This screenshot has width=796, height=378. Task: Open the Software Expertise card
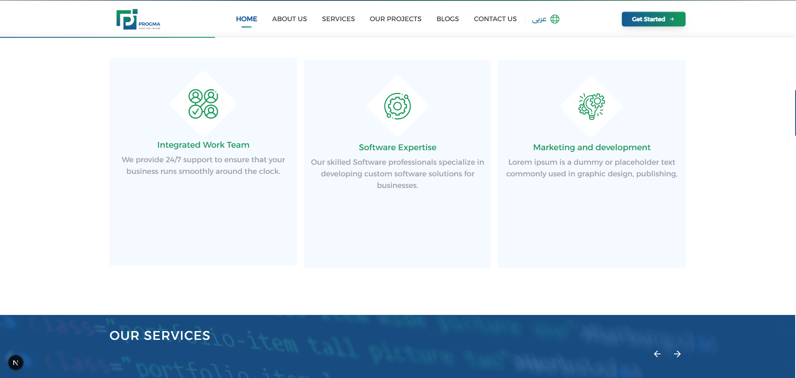(x=397, y=162)
